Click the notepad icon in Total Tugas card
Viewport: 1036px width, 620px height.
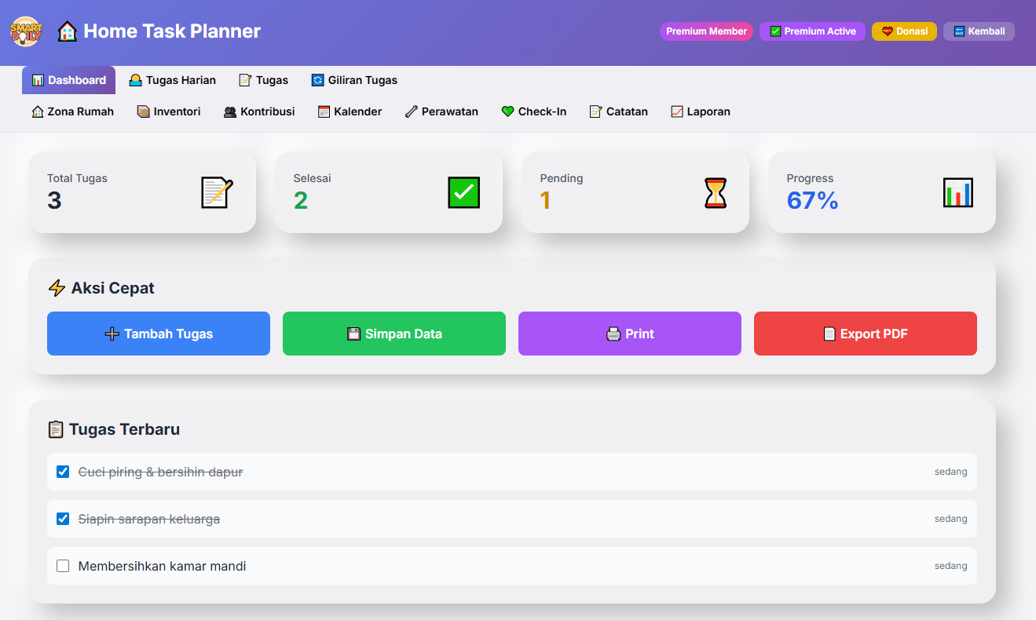pyautogui.click(x=217, y=192)
